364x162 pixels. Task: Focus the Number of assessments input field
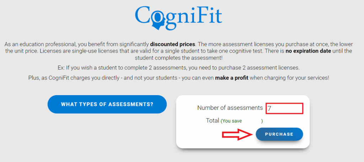(x=284, y=108)
